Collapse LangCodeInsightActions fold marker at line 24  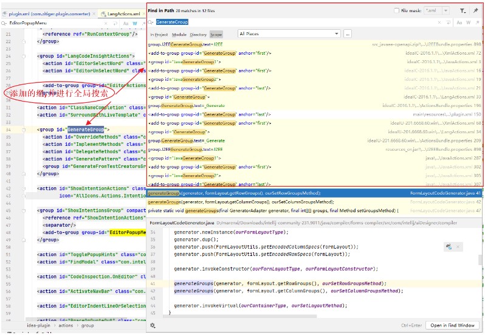pos(24,57)
